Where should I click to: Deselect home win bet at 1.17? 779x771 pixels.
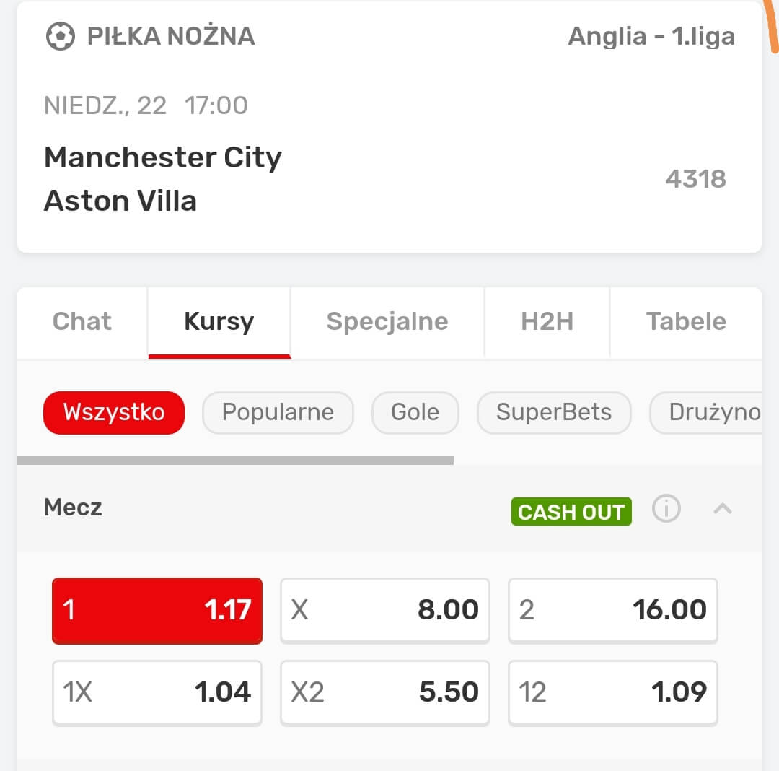point(157,610)
